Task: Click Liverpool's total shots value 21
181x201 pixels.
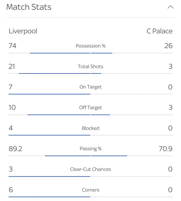Action: pos(12,67)
